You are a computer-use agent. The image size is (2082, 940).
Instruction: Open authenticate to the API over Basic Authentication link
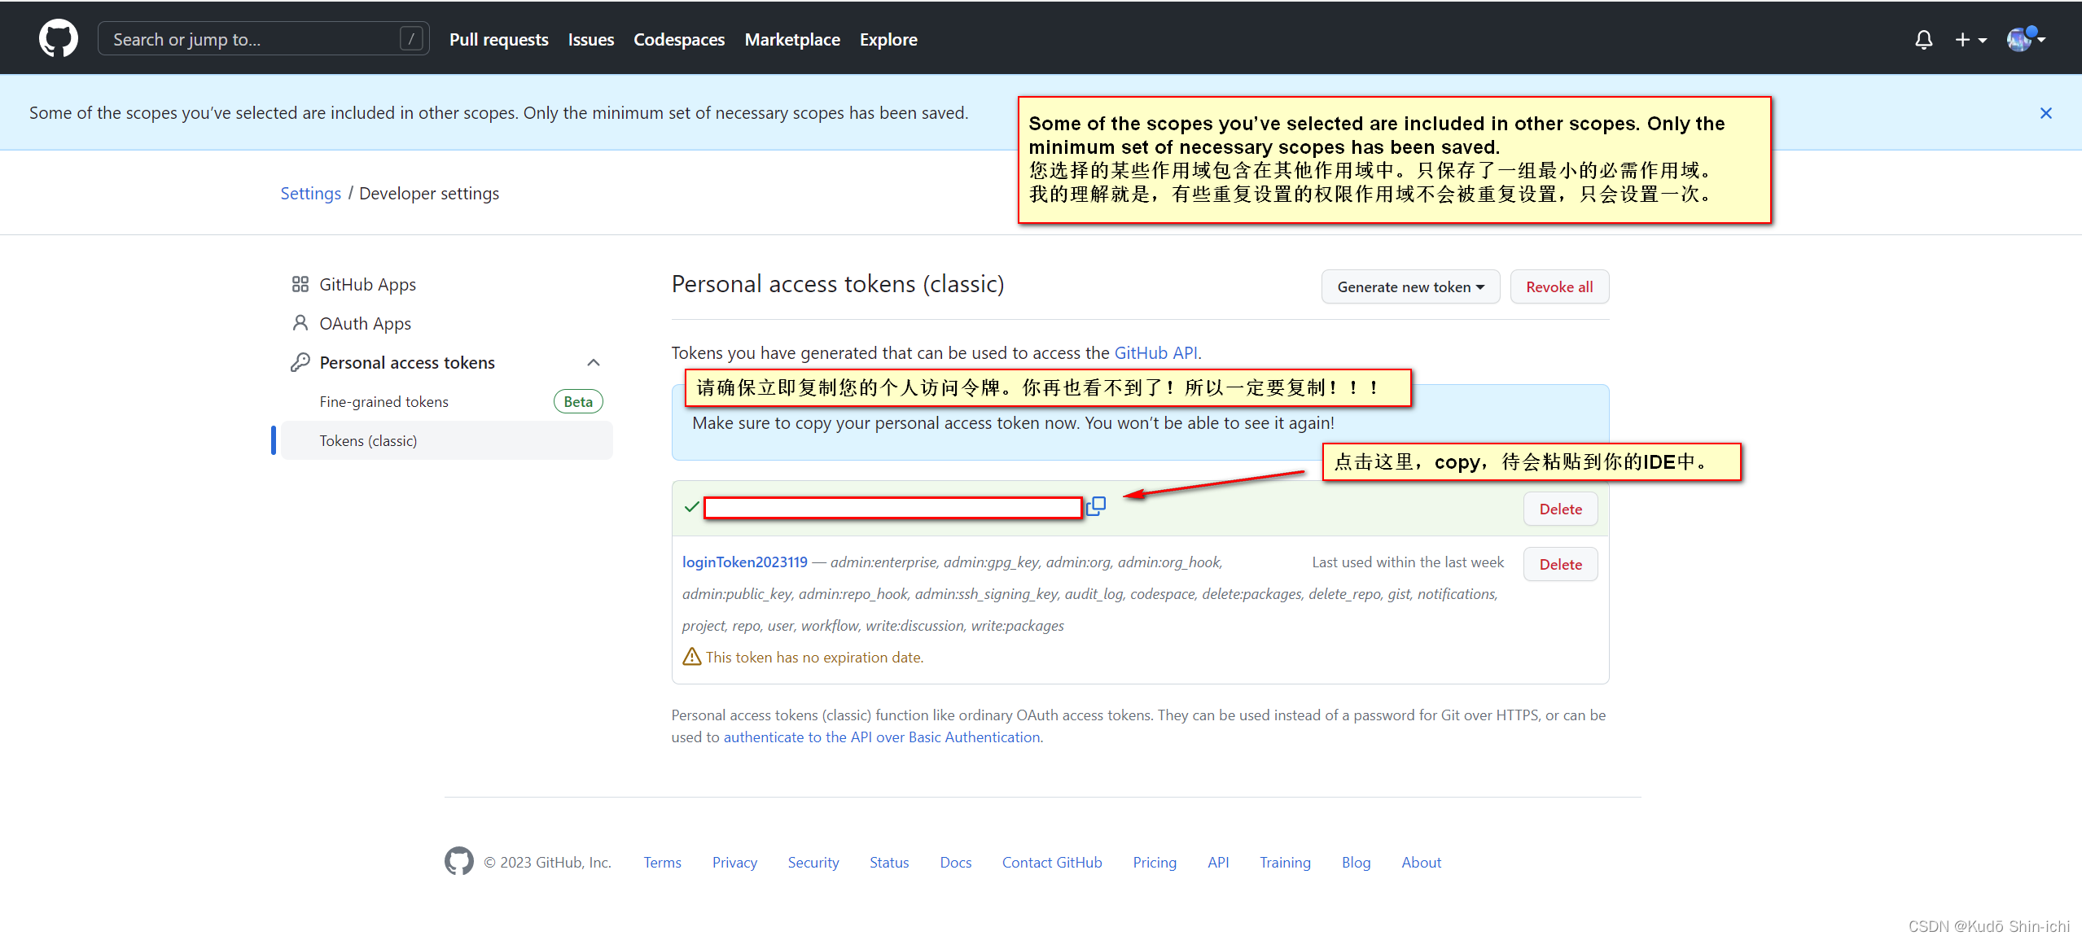[882, 737]
